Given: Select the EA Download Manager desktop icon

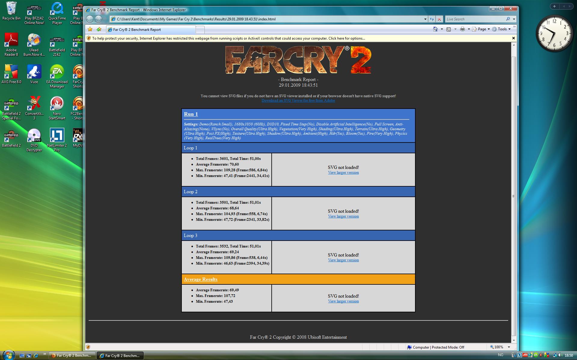Looking at the screenshot, I should pyautogui.click(x=57, y=76).
